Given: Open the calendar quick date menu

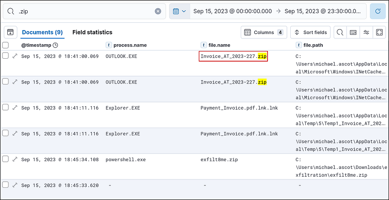Looking at the screenshot, I should (179, 11).
